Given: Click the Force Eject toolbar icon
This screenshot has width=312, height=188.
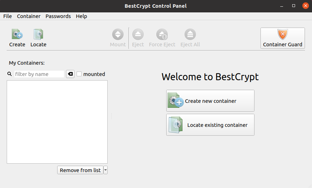Looking at the screenshot, I should (x=162, y=34).
